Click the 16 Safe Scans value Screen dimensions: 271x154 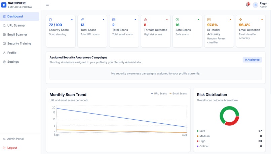178,25
